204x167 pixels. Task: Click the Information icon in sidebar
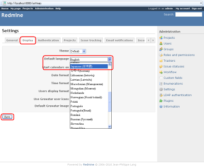point(161,107)
